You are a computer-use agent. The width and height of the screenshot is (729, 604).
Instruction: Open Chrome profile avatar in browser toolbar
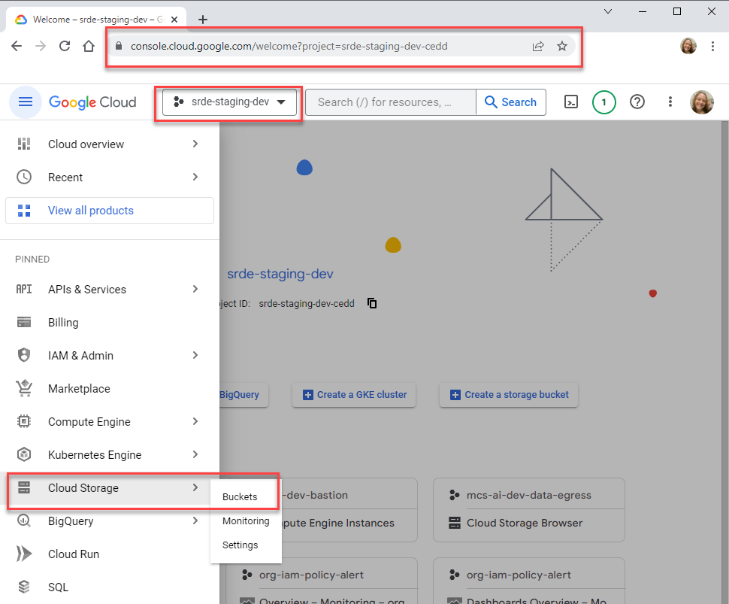(688, 46)
